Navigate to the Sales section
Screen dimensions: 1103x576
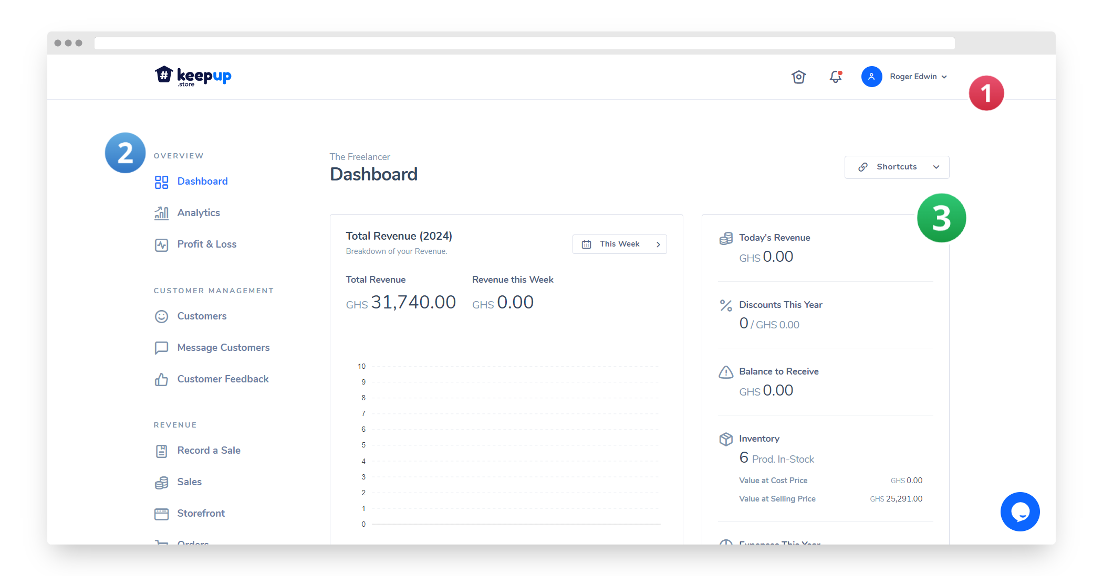click(x=189, y=482)
